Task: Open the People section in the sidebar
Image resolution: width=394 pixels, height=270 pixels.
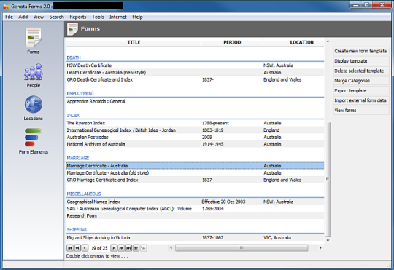Action: [33, 75]
